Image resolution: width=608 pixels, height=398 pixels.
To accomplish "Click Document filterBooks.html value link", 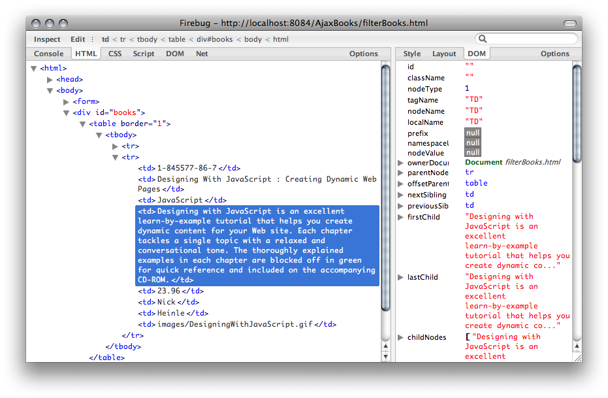I will [x=513, y=162].
